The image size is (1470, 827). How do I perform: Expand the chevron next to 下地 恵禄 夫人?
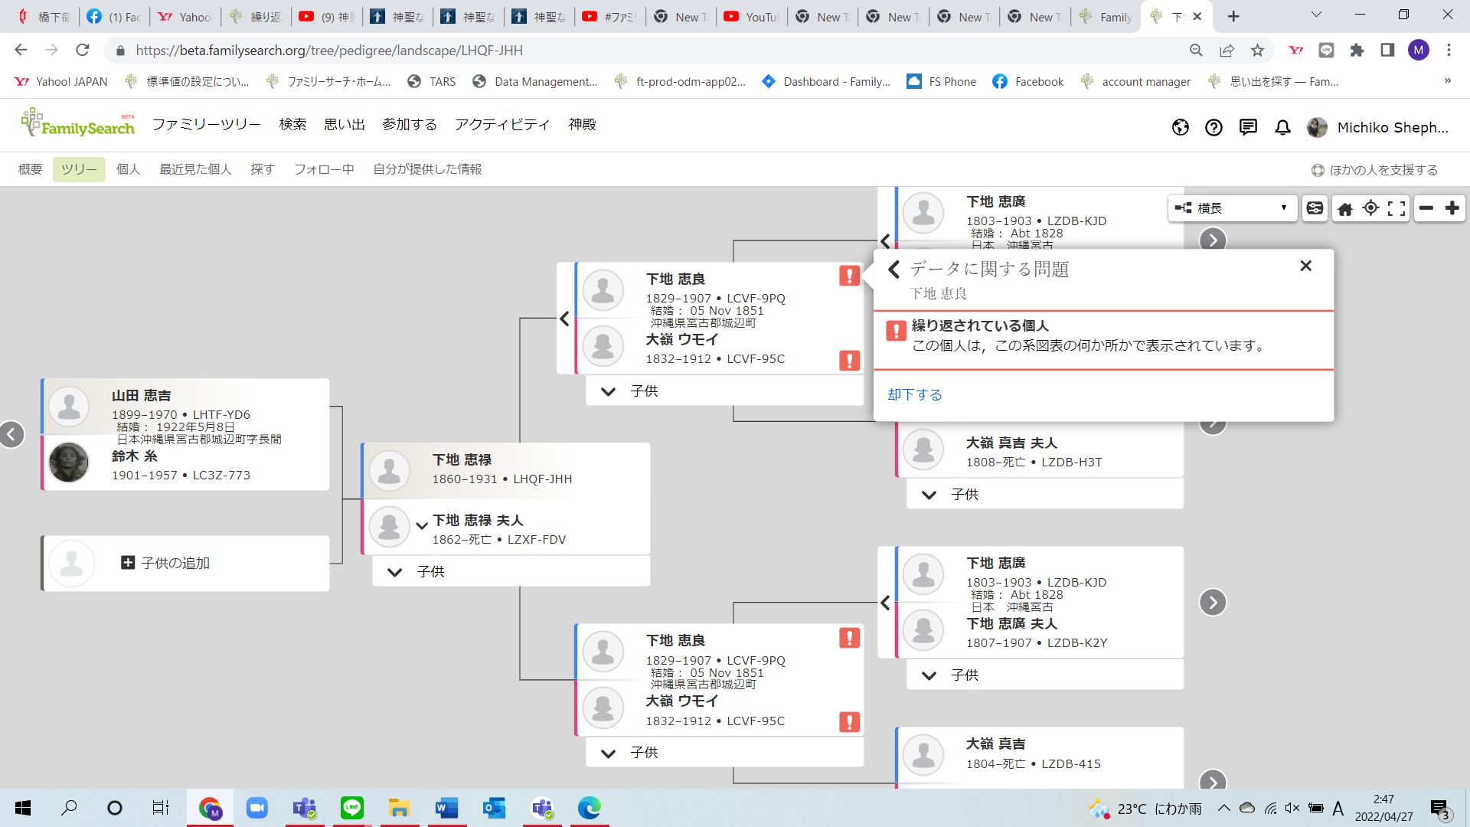coord(422,526)
